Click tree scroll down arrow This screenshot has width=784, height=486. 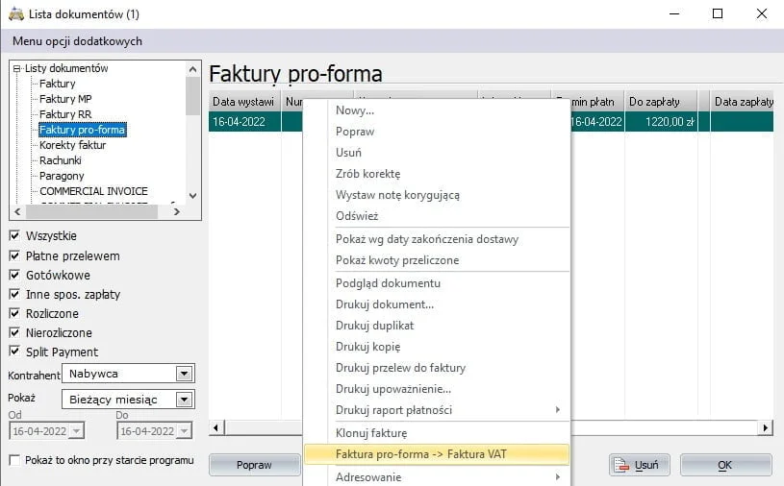[x=193, y=196]
